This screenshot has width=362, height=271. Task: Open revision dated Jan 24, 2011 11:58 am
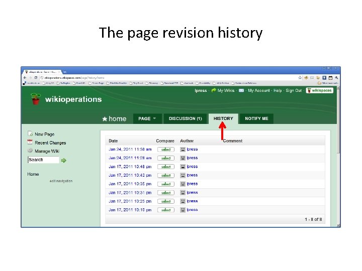pos(130,150)
